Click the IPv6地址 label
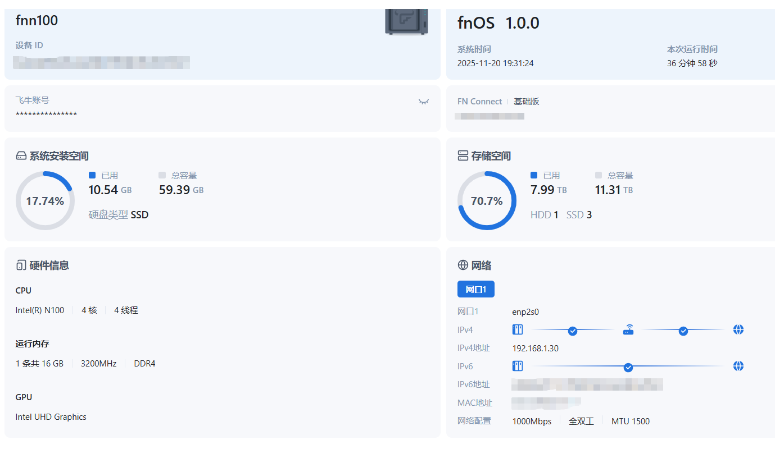775x449 pixels. coord(474,384)
